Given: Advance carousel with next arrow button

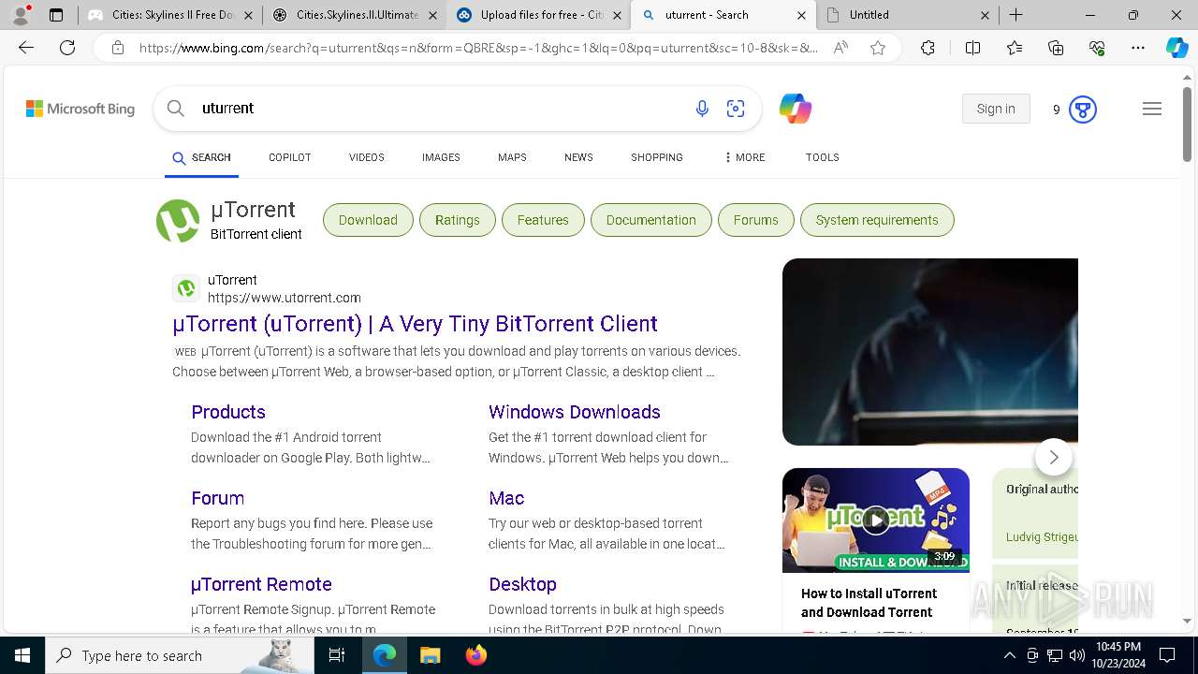Looking at the screenshot, I should (x=1054, y=457).
